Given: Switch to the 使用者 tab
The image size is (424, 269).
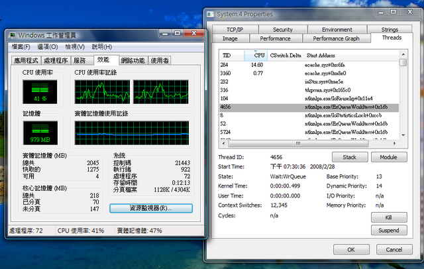Looking at the screenshot, I should point(160,60).
